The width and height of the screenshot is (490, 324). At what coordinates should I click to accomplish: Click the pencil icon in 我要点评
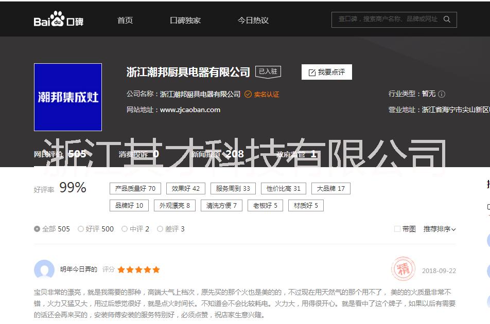(312, 73)
